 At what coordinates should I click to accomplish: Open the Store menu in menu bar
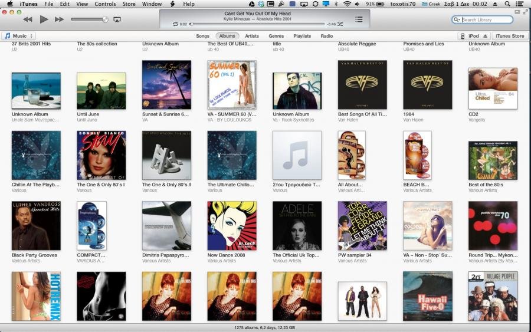(x=129, y=4)
